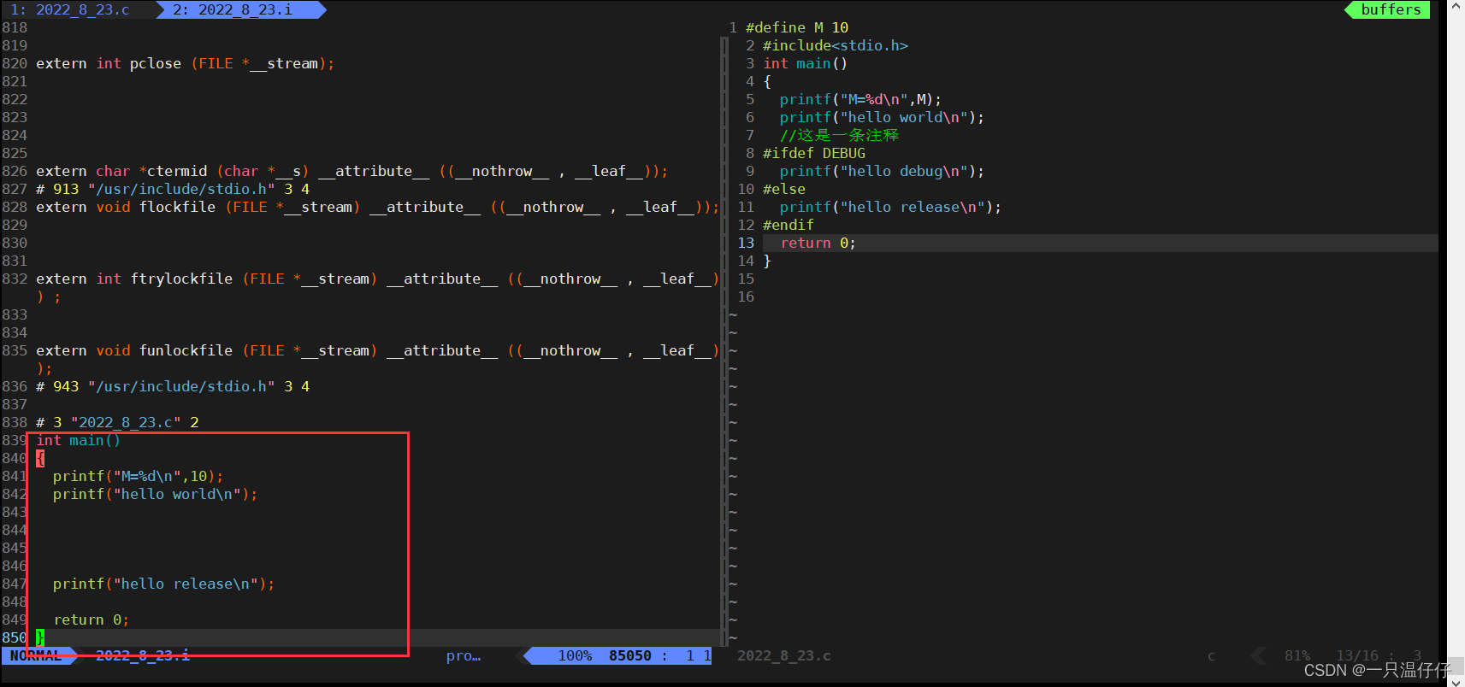Click printf("hello world\n") in right pane

tap(882, 117)
